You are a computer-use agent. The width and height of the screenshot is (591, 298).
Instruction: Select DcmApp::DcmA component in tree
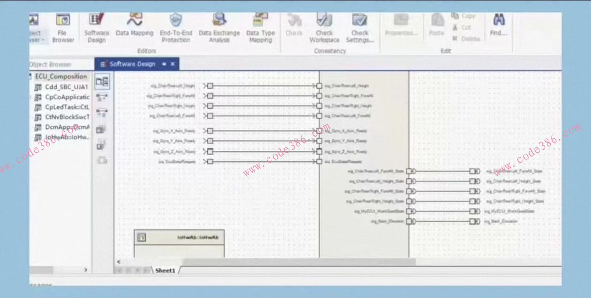(x=61, y=127)
